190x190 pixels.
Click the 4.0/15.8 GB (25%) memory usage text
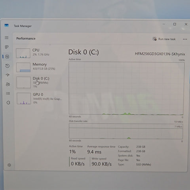(x=44, y=68)
